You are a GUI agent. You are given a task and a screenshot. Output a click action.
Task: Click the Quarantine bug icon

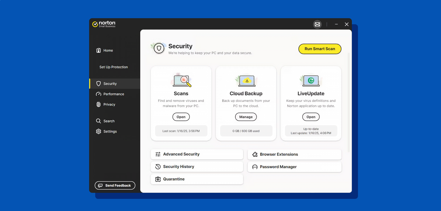pos(158,179)
